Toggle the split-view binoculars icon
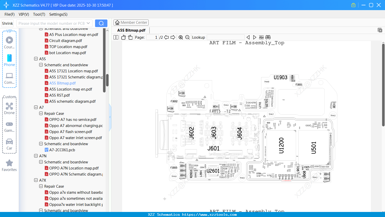The image size is (385, 217). [x=268, y=37]
